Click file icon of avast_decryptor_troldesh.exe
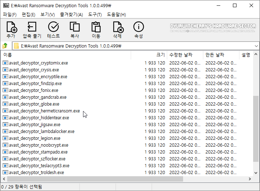The height and width of the screenshot is (191, 260). [x=5, y=172]
